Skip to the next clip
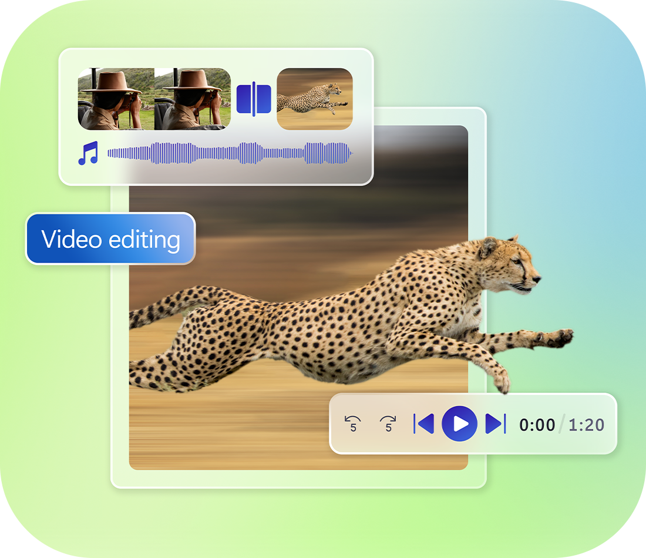 pos(495,423)
